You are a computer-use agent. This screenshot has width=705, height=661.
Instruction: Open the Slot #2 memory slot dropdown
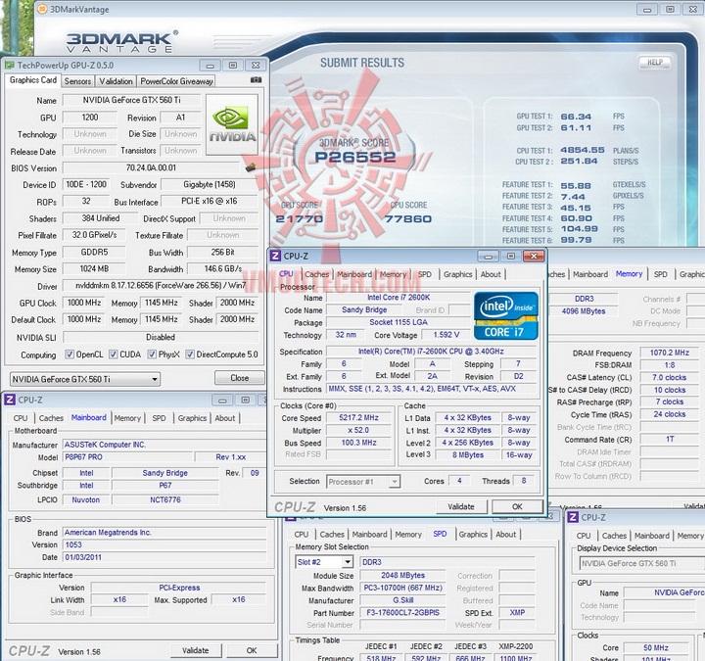(323, 562)
